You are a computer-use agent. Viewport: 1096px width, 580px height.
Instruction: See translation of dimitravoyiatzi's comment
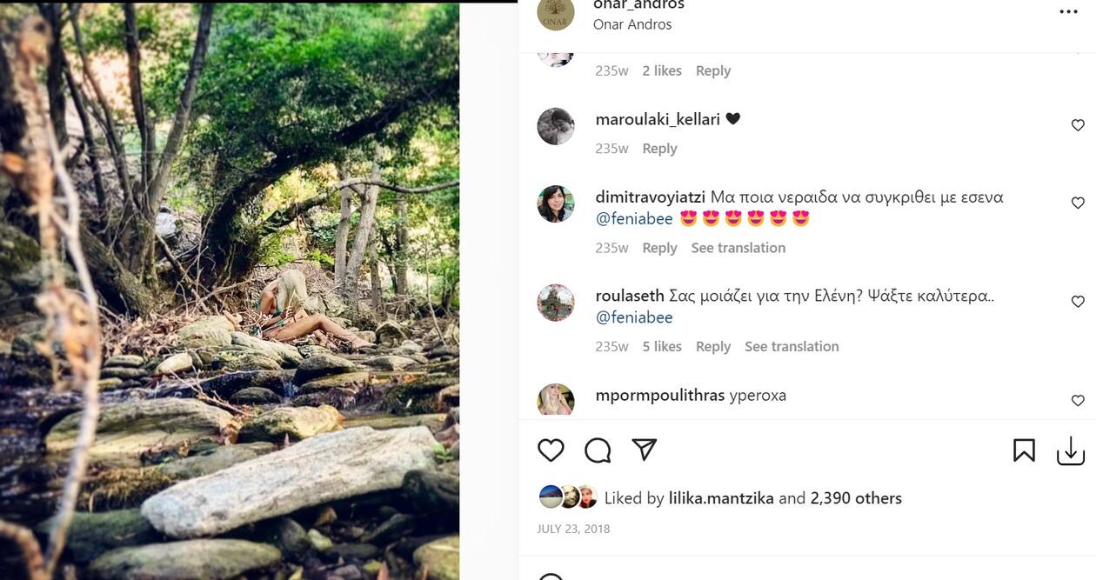[x=738, y=248]
